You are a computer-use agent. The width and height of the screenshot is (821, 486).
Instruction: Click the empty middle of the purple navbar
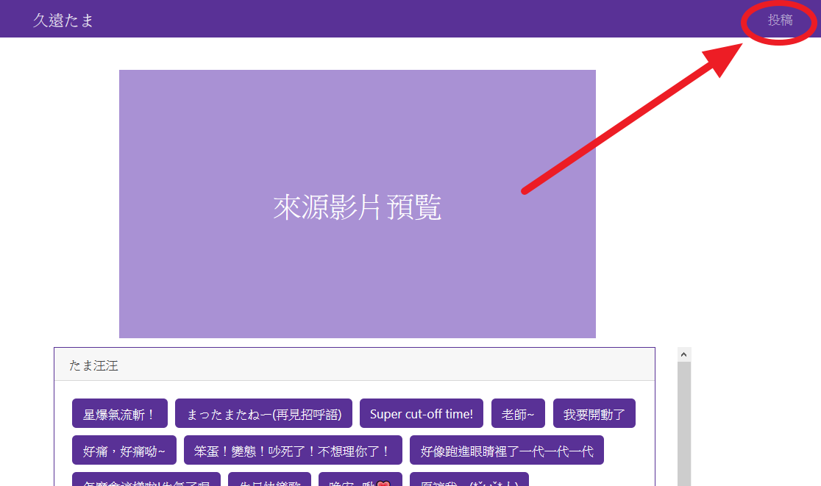click(x=412, y=19)
